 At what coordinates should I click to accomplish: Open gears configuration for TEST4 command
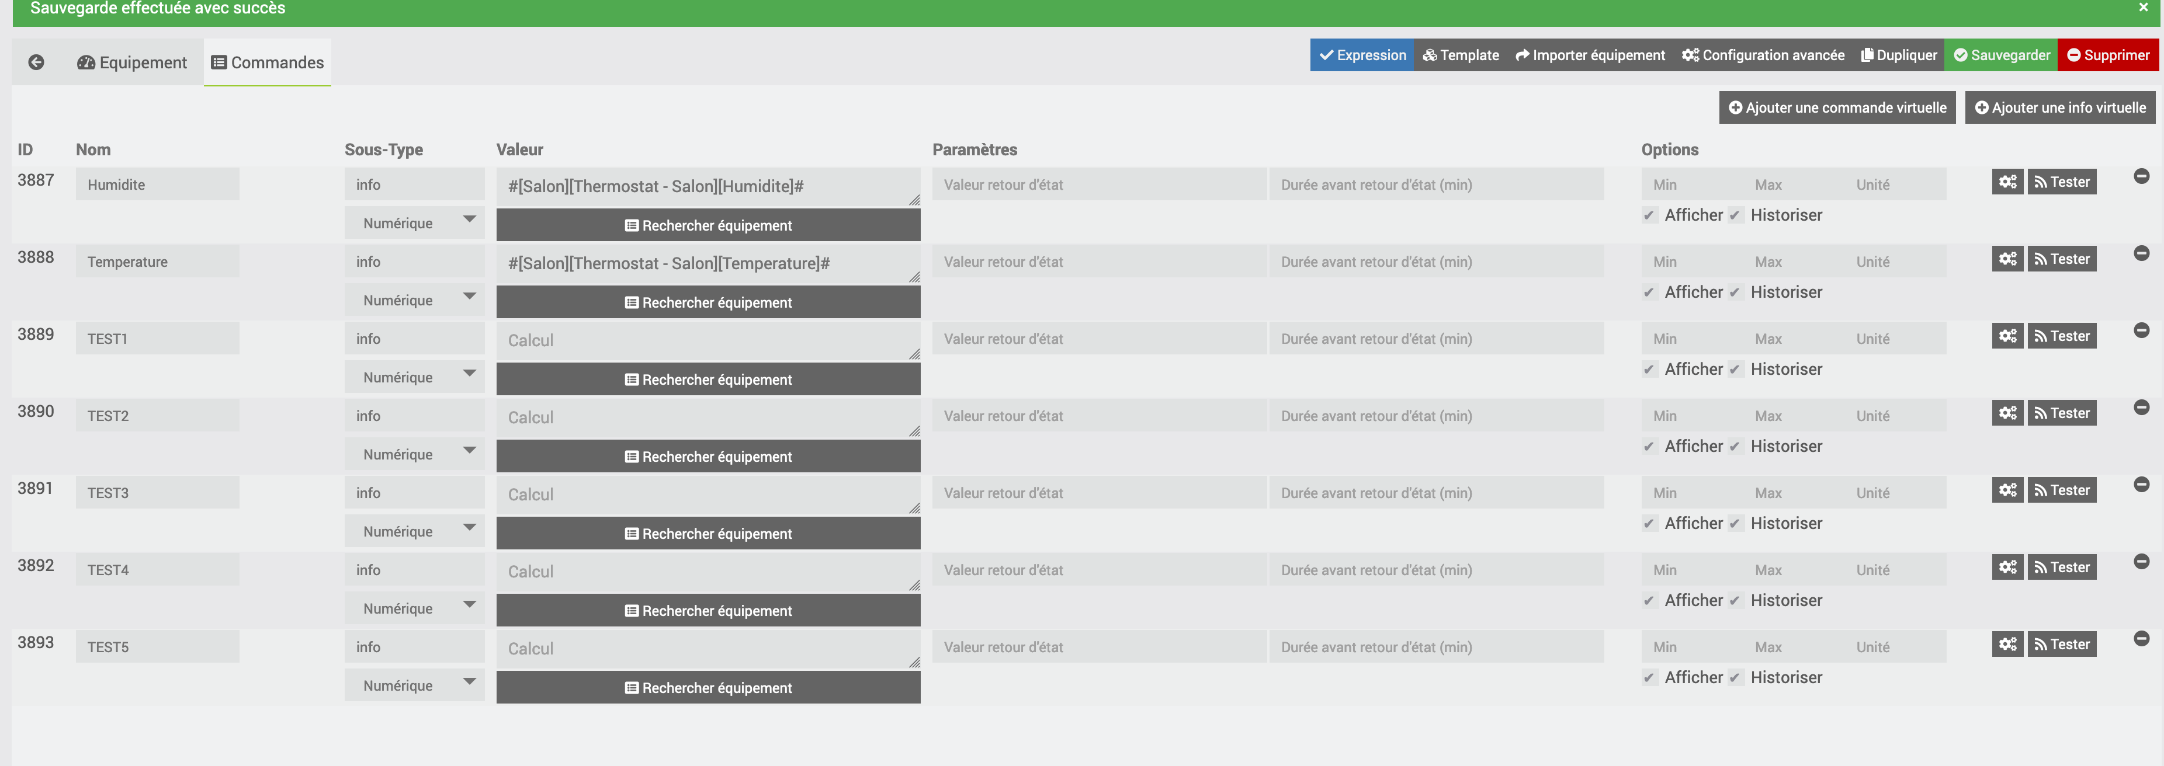(2008, 567)
